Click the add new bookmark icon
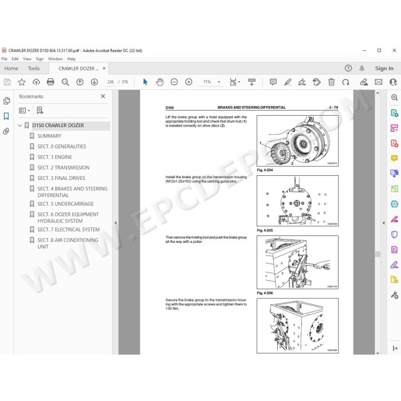 click(x=40, y=111)
